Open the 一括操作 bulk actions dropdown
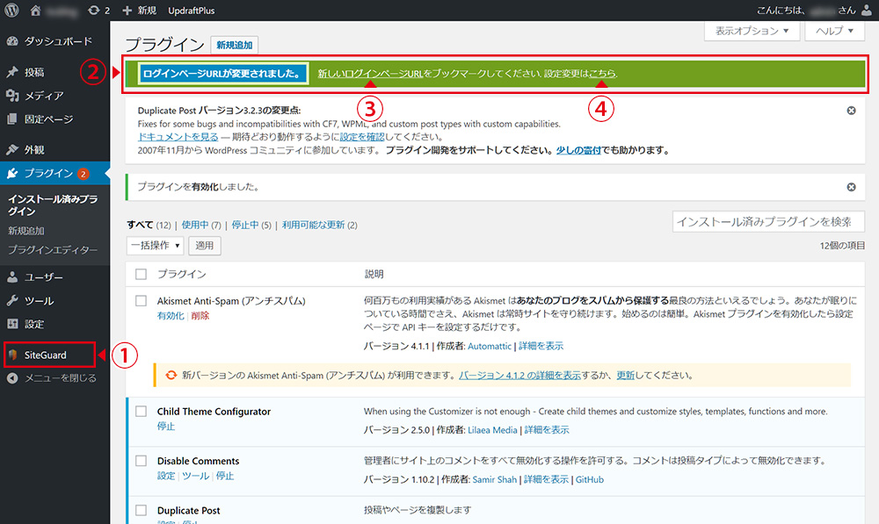This screenshot has width=879, height=524. tap(156, 245)
